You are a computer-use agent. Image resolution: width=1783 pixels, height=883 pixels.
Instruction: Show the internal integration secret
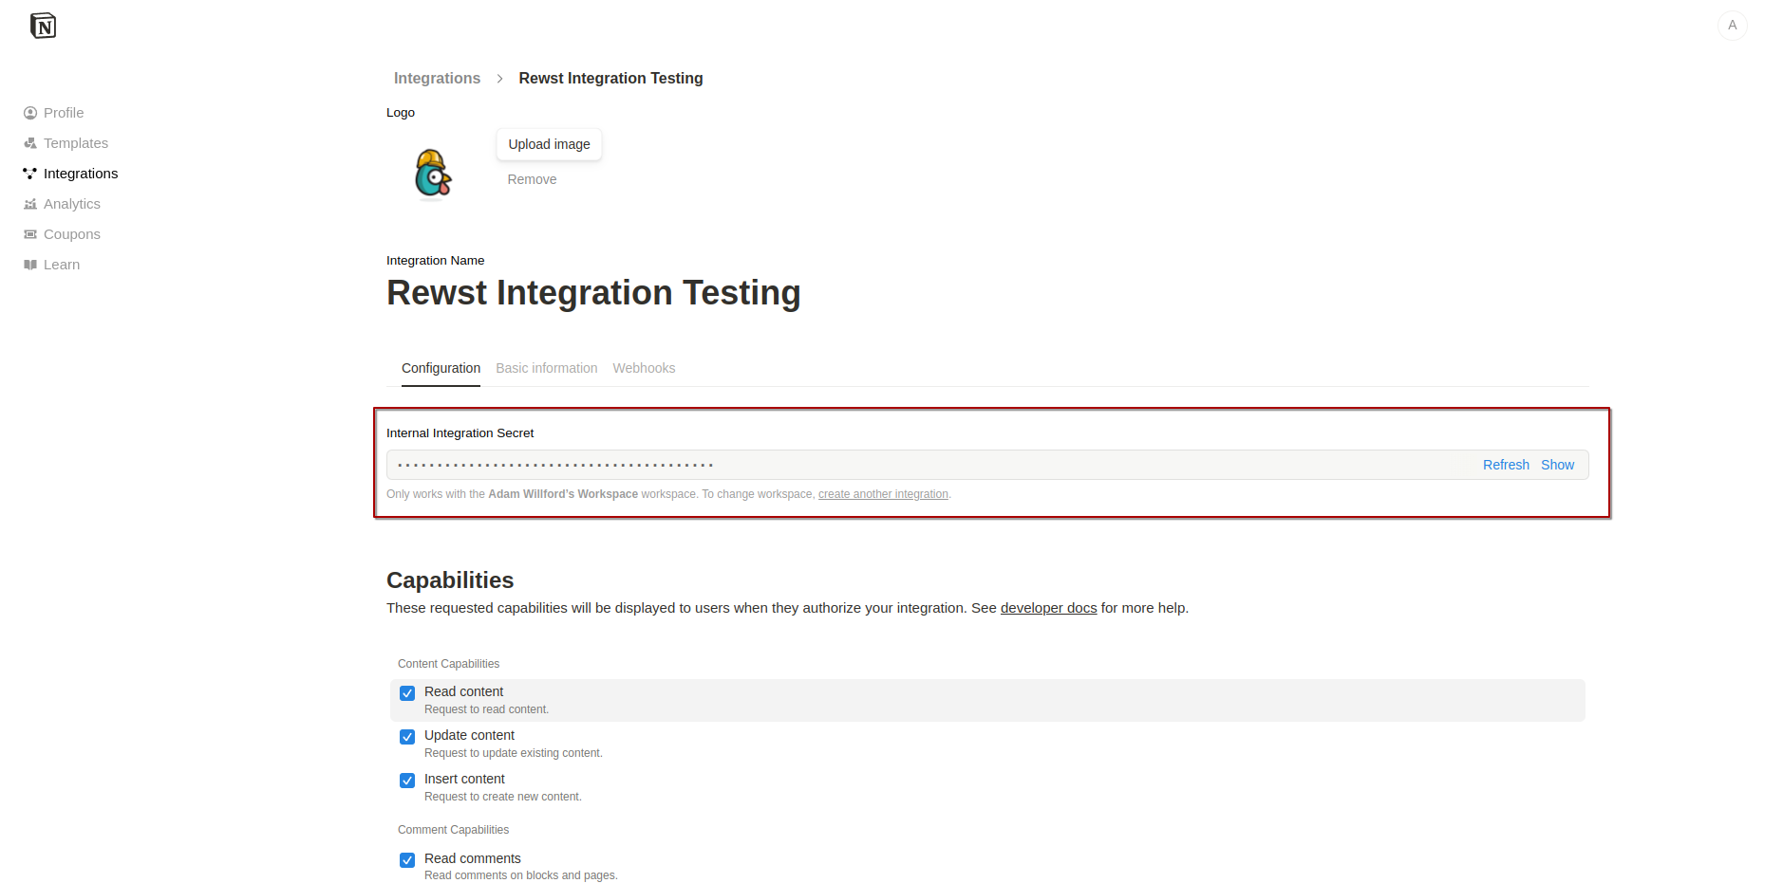[x=1557, y=465]
